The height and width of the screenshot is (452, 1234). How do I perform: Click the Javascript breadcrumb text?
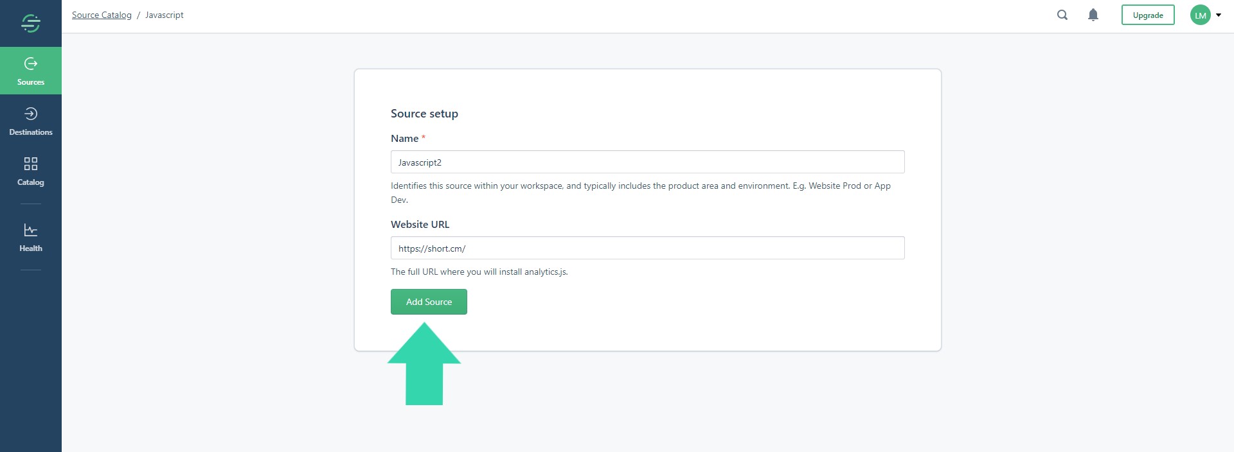pos(165,15)
